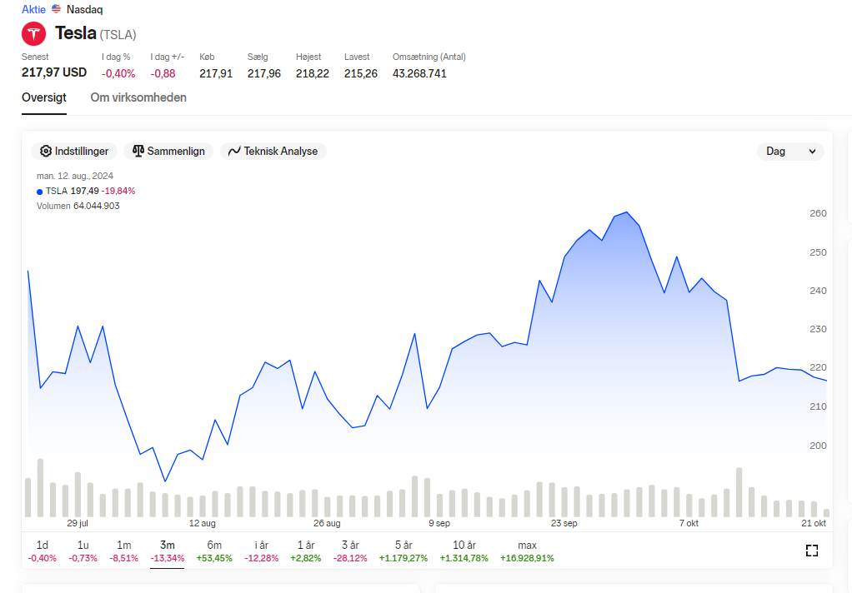Select the 1d time range
This screenshot has height=593, width=852.
click(43, 551)
